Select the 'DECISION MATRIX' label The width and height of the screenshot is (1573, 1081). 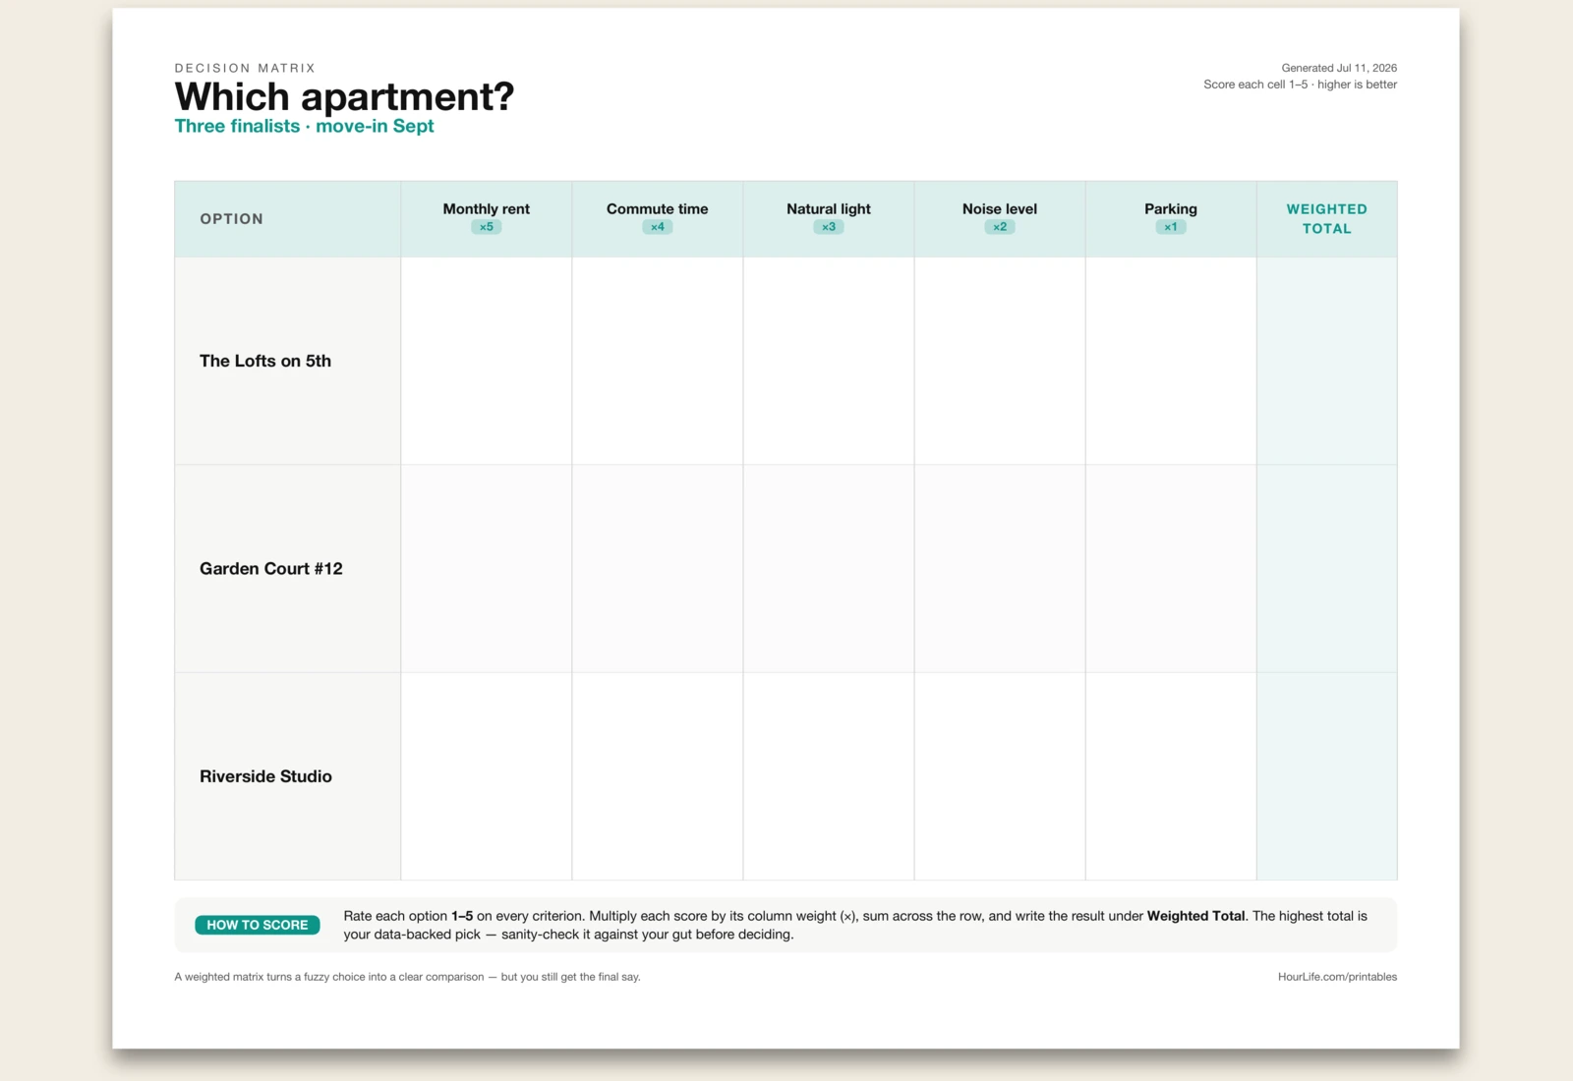245,68
